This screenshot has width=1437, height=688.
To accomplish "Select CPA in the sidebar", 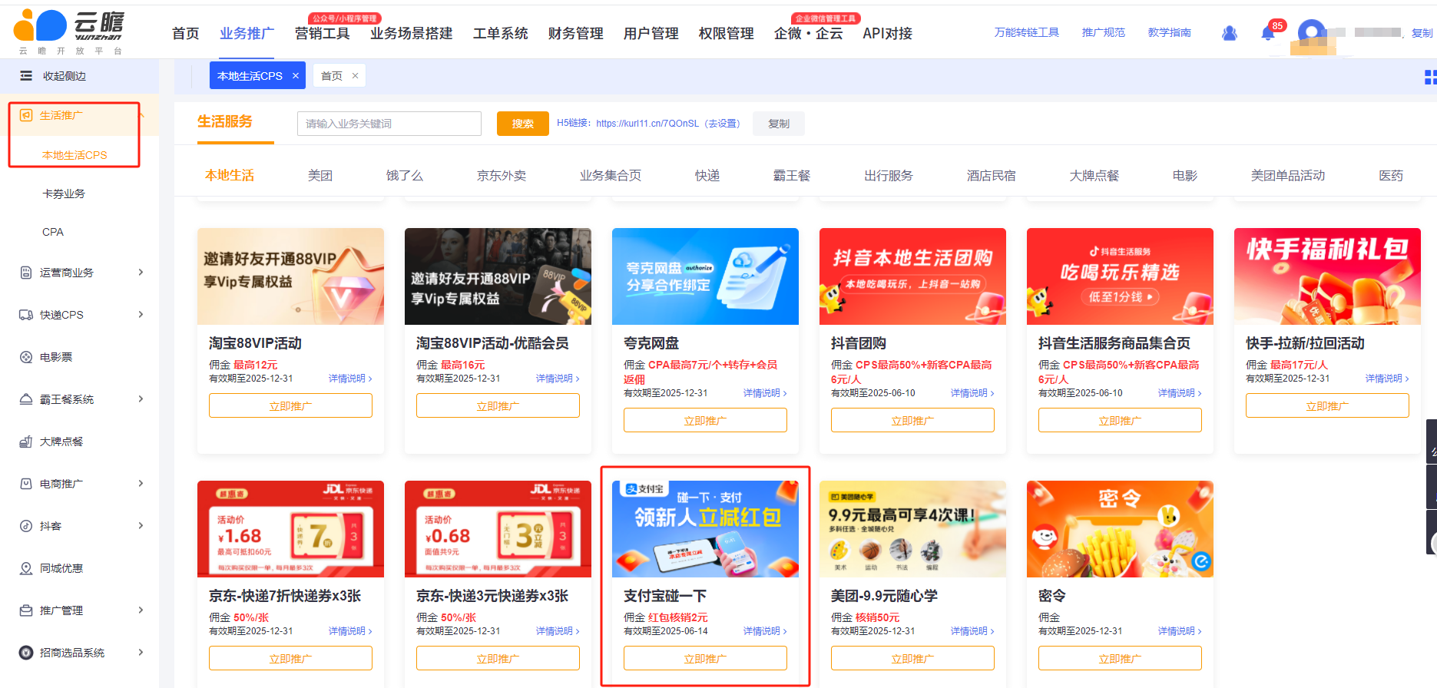I will [x=53, y=232].
